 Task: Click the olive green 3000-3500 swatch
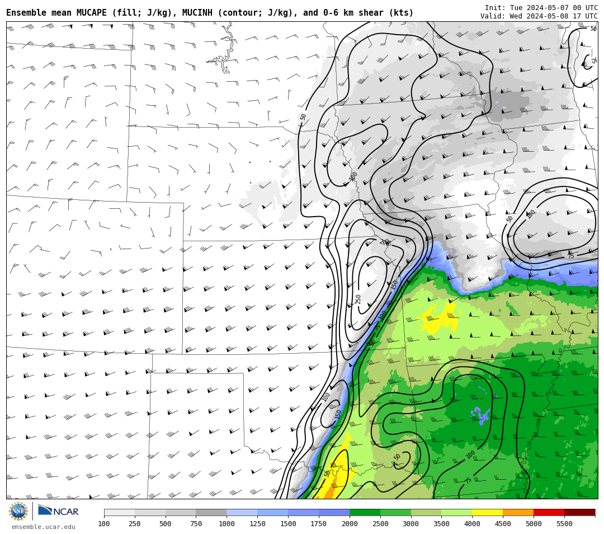tap(426, 512)
